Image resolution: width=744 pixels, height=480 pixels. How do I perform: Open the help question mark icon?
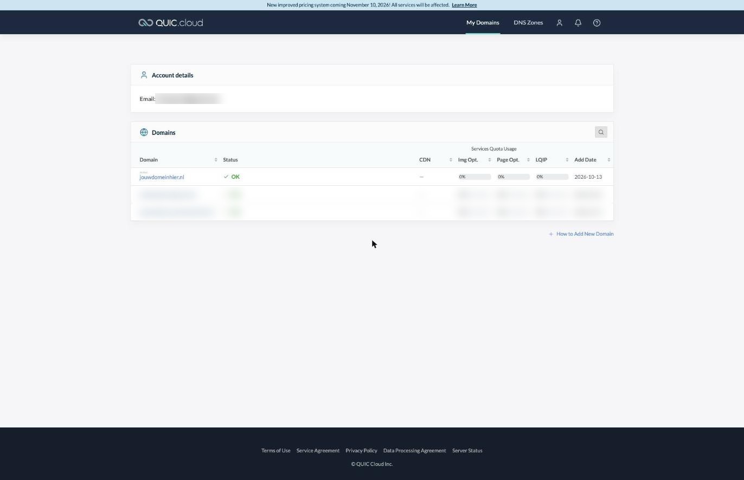coord(597,23)
